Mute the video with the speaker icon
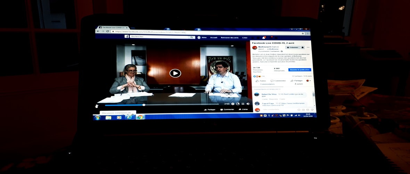This screenshot has height=174, width=410. point(248,104)
